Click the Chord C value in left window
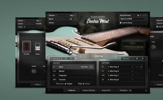 click(x=25, y=27)
